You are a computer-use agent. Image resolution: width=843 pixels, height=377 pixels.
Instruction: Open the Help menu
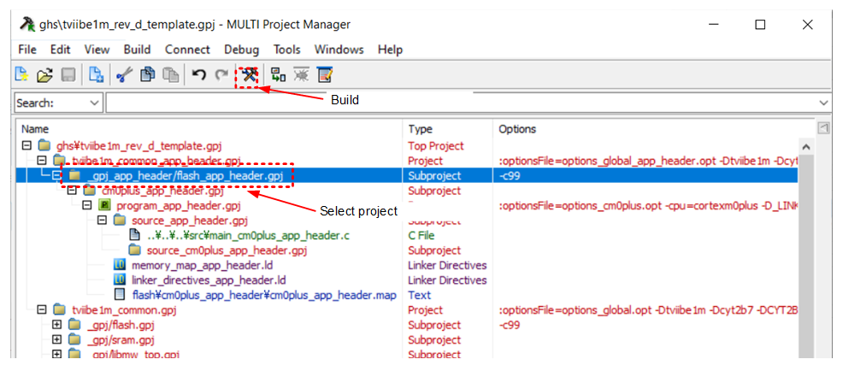coord(391,50)
